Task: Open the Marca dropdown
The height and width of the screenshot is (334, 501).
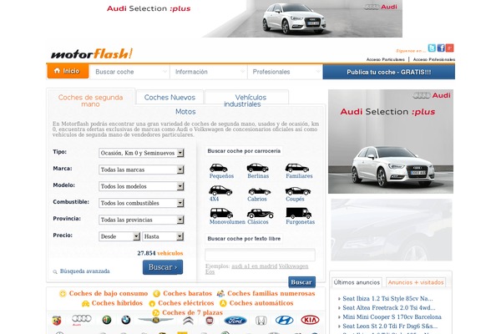Action: point(141,170)
